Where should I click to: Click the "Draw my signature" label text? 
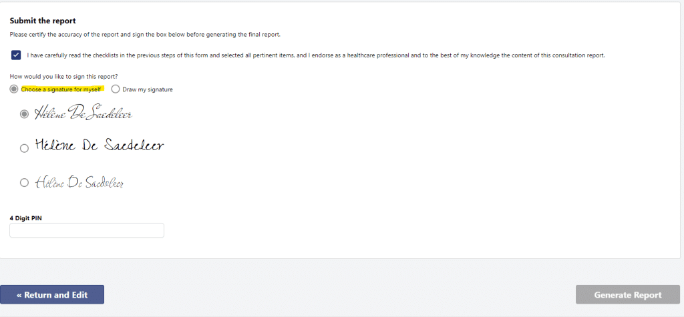pyautogui.click(x=148, y=89)
